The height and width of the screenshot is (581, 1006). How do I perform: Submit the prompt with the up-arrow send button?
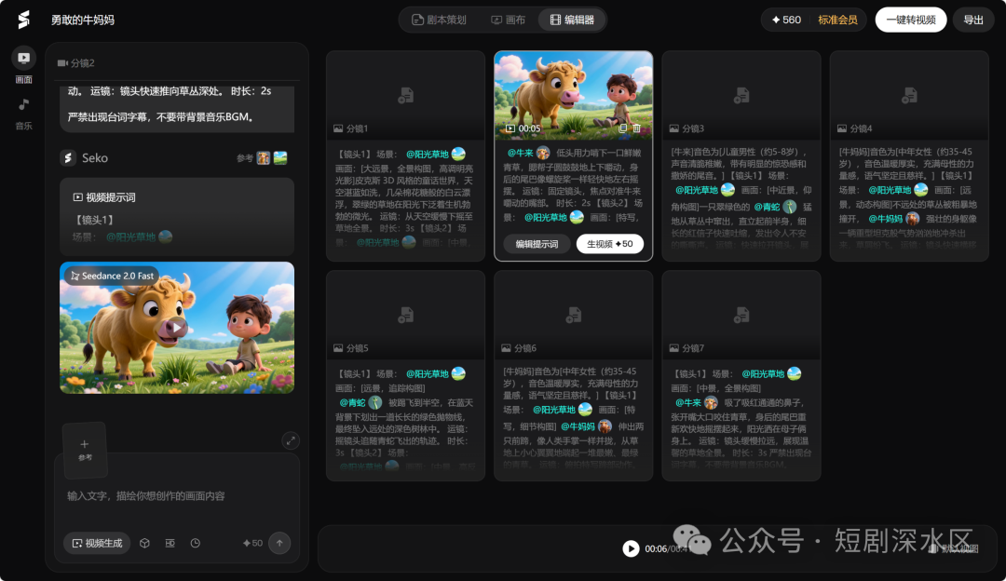[279, 543]
